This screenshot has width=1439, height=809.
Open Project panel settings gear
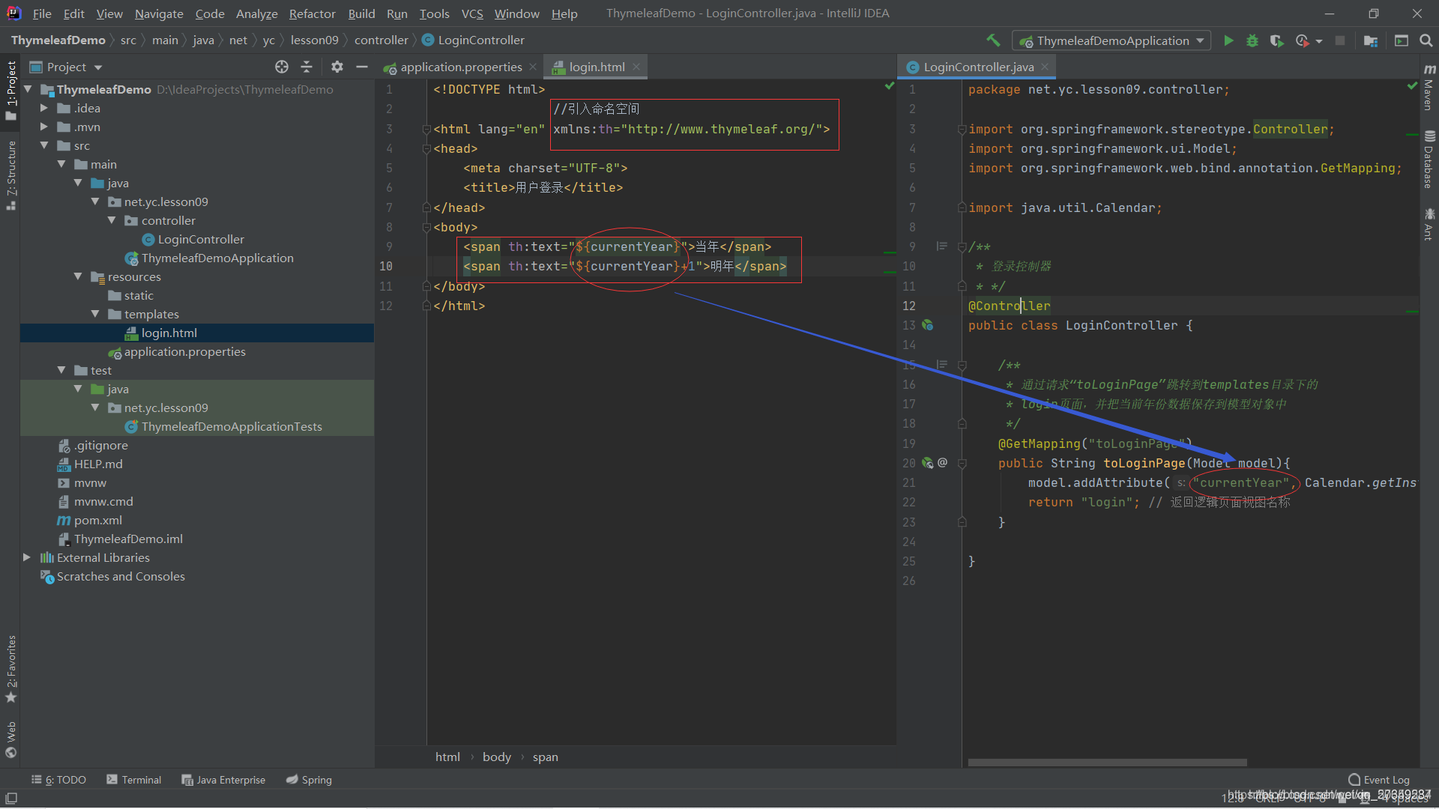pyautogui.click(x=337, y=67)
